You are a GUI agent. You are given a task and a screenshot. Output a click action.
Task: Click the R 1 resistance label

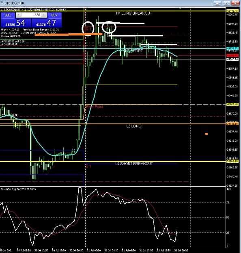[x=88, y=29]
